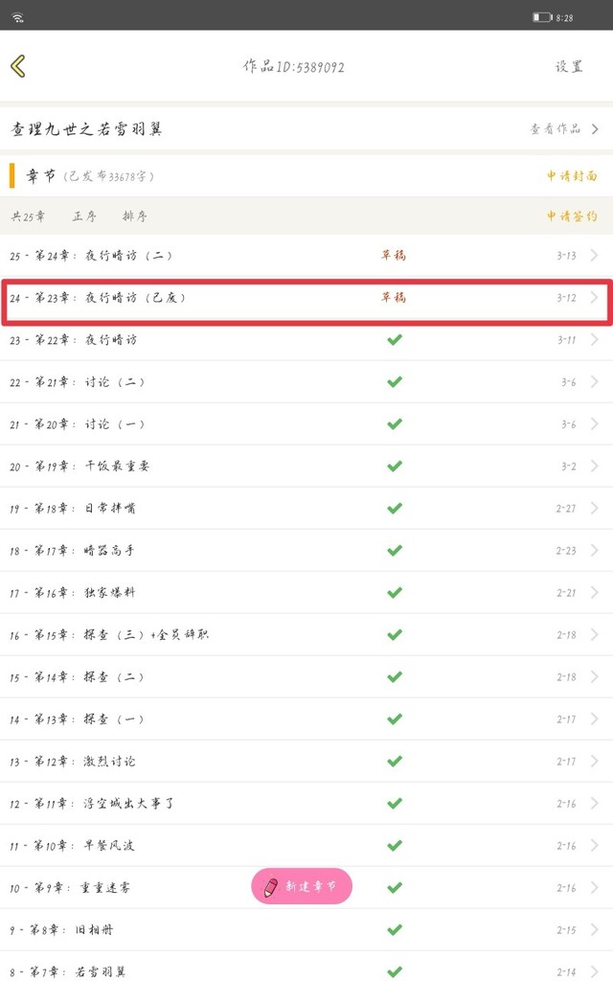
Task: Click 申请签约 link
Action: coord(572,217)
